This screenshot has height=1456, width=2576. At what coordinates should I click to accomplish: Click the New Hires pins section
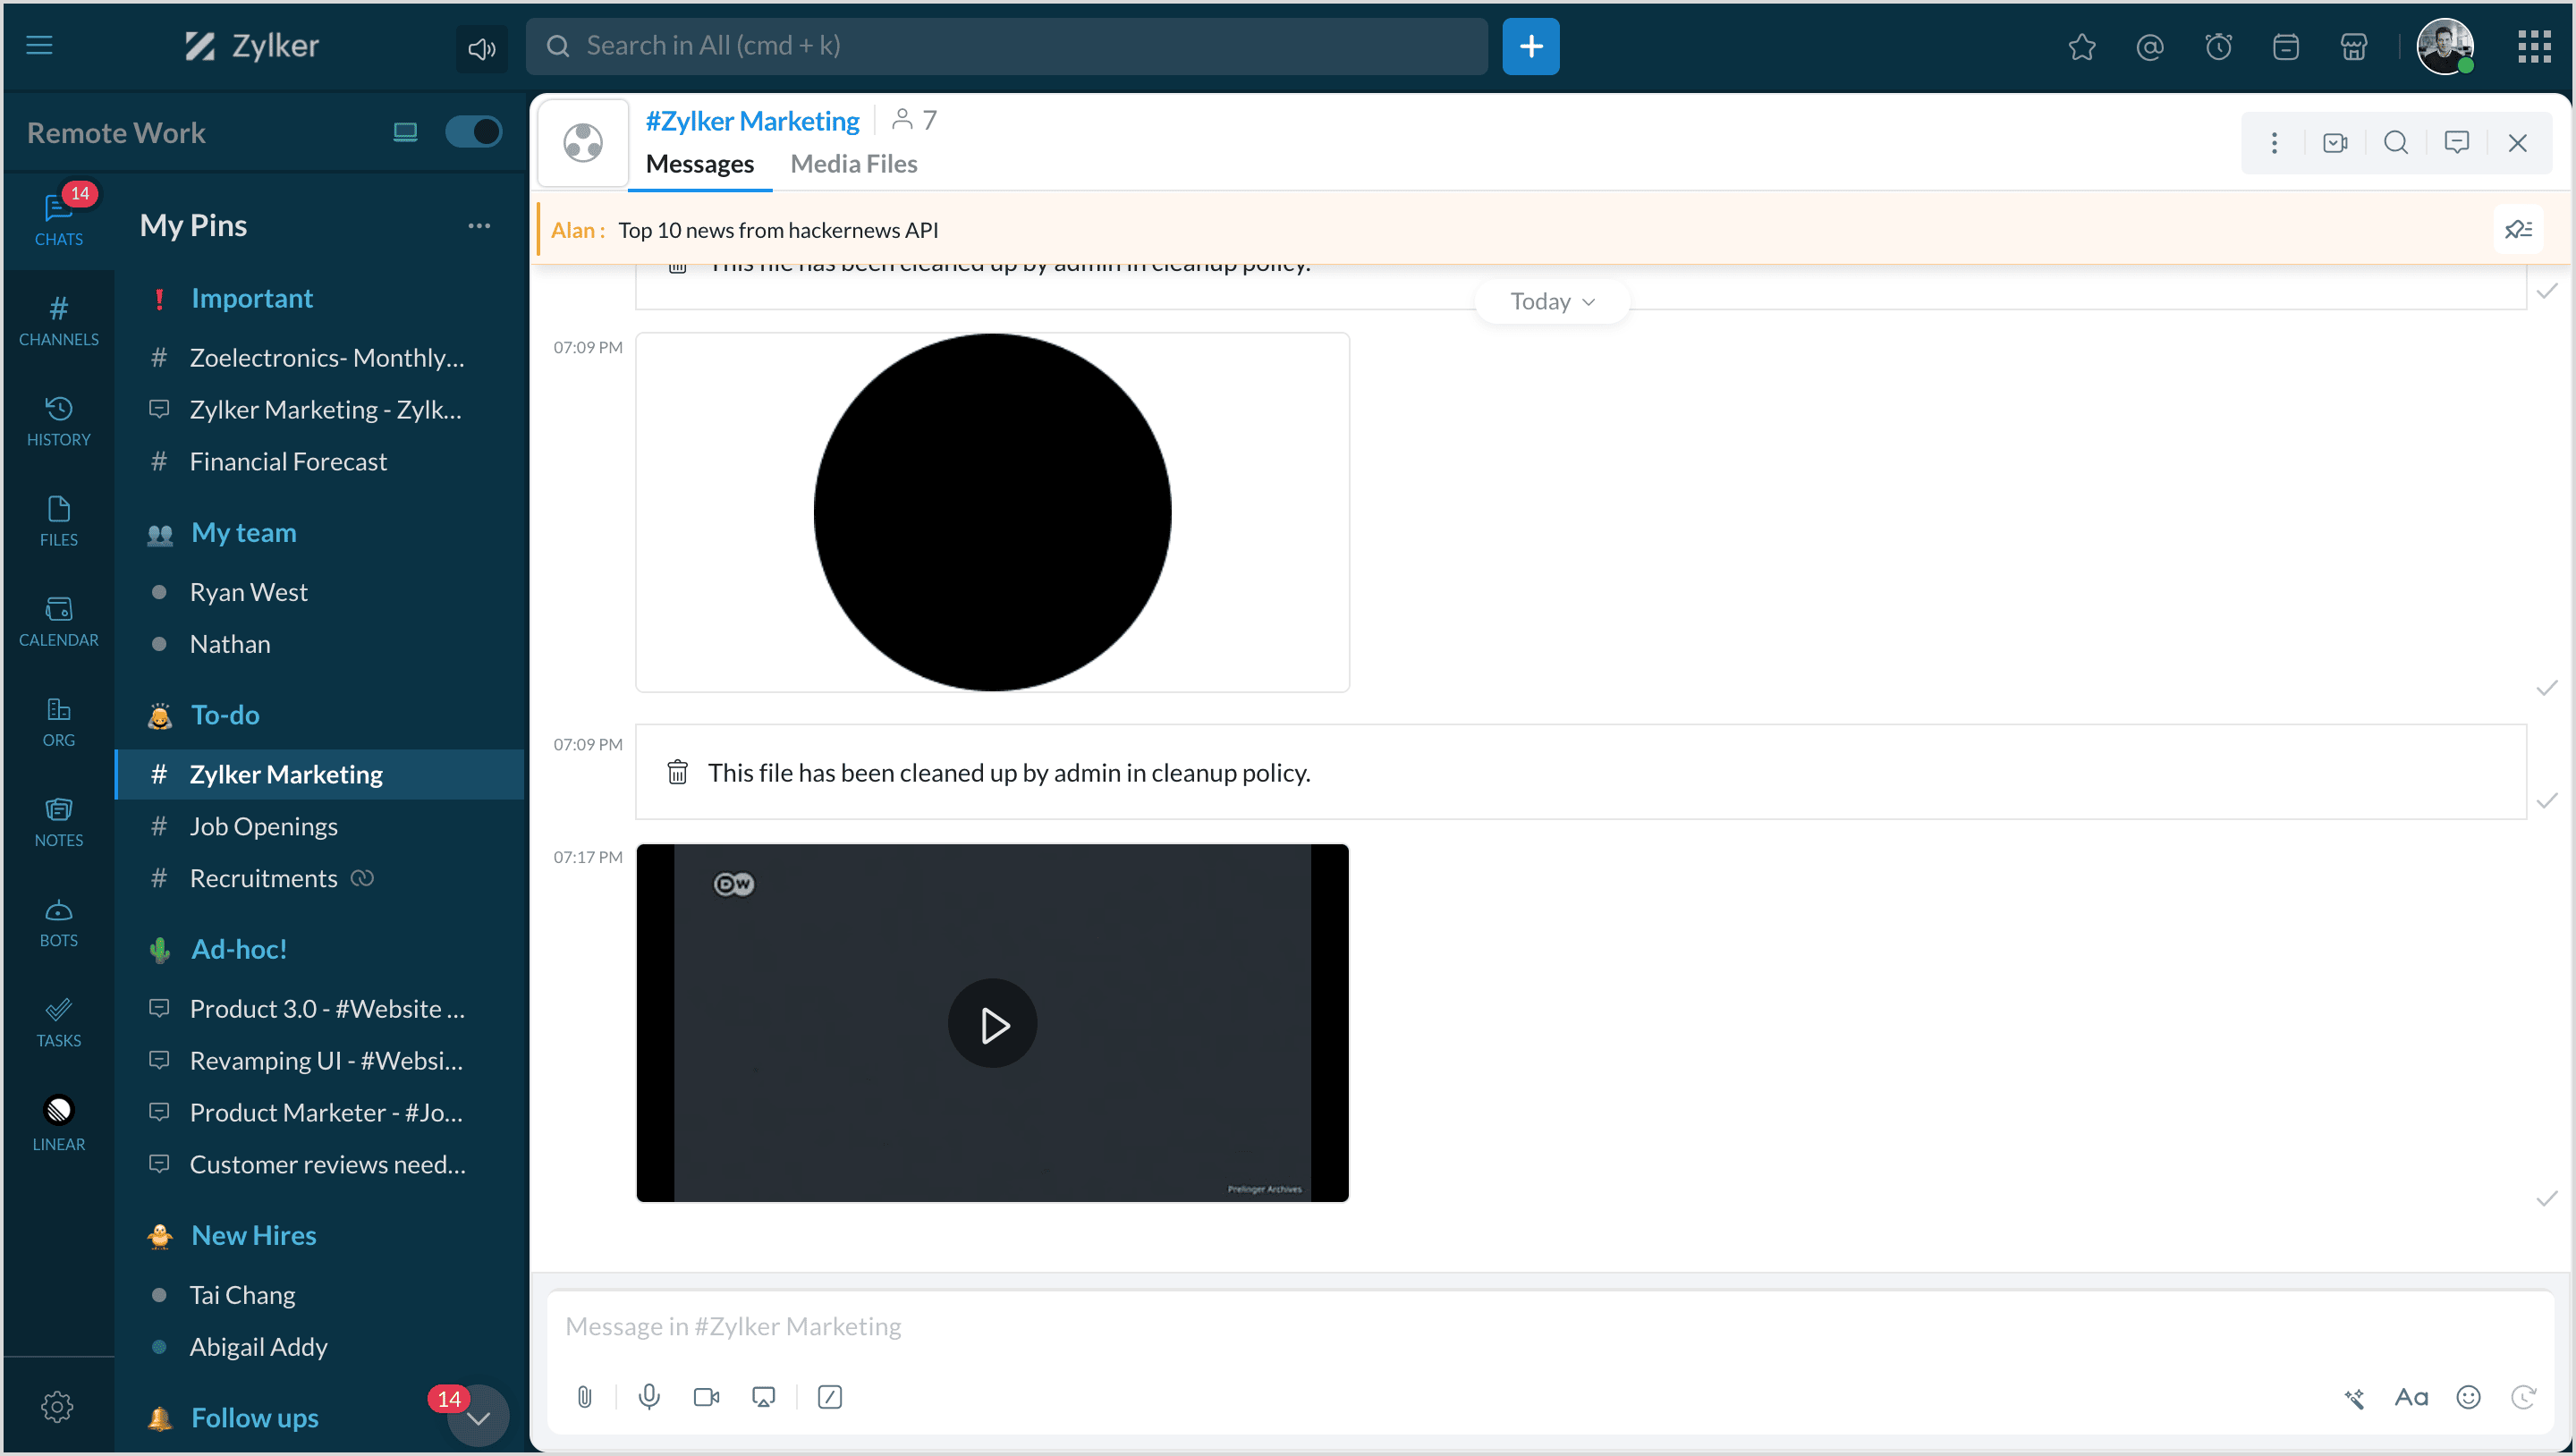pos(254,1235)
